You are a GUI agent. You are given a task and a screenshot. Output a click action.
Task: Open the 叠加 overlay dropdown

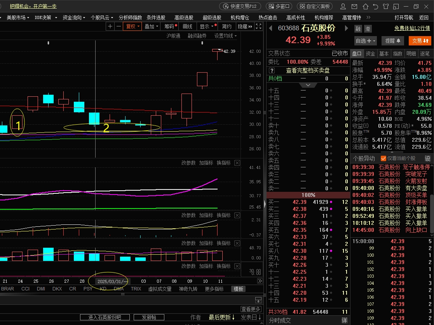pyautogui.click(x=151, y=26)
